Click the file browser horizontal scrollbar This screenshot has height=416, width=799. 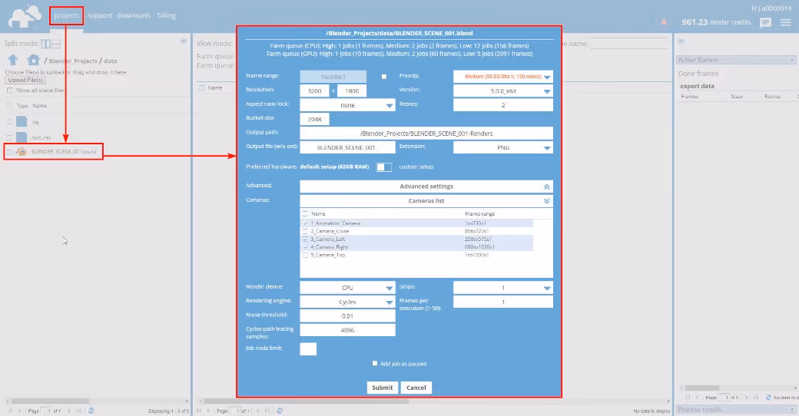point(50,401)
